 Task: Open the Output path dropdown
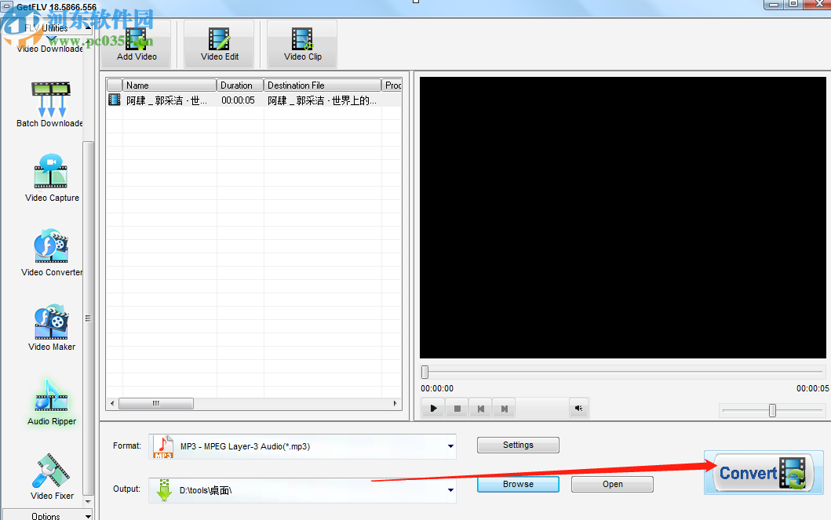tap(450, 490)
